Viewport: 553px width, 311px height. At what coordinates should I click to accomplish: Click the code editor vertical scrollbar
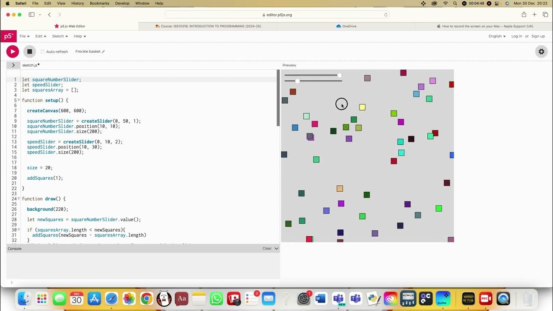tap(278, 98)
